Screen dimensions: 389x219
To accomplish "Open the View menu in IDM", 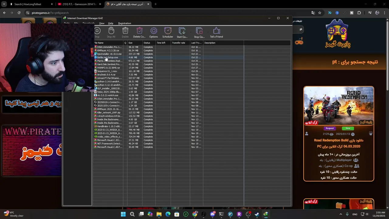I will pyautogui.click(x=102, y=23).
